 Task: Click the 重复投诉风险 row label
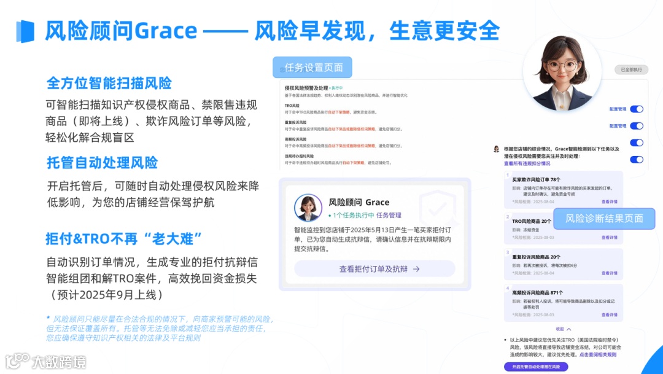pyautogui.click(x=295, y=122)
